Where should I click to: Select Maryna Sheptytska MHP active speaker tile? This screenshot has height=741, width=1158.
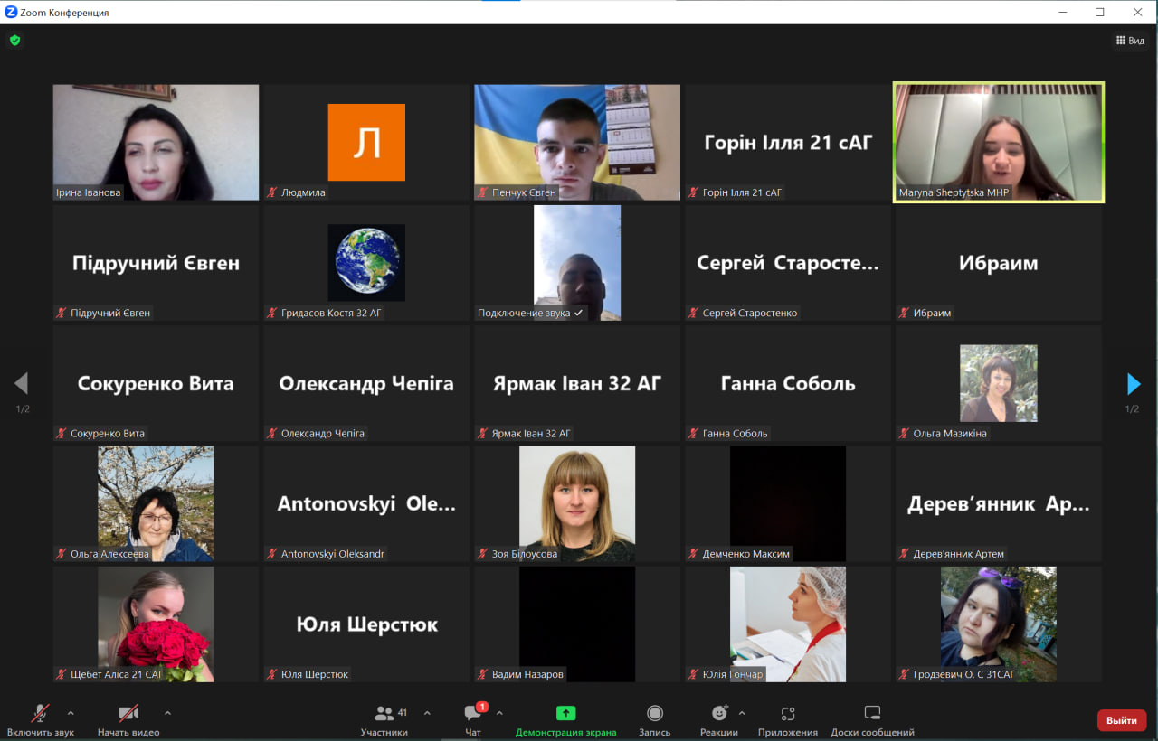pyautogui.click(x=999, y=143)
